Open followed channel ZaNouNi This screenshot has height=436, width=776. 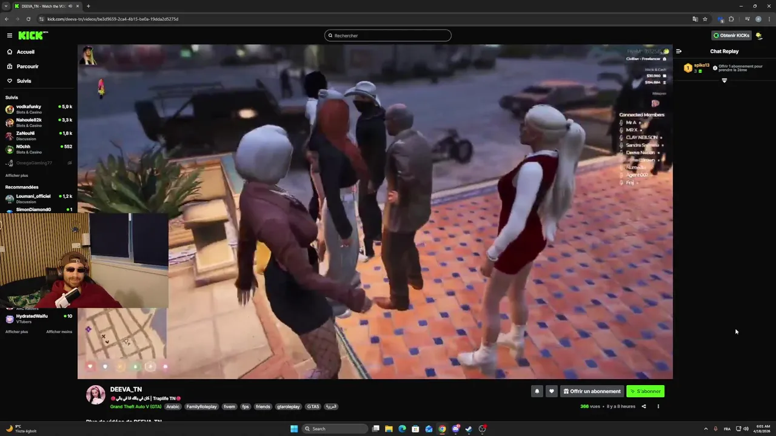[x=39, y=136]
